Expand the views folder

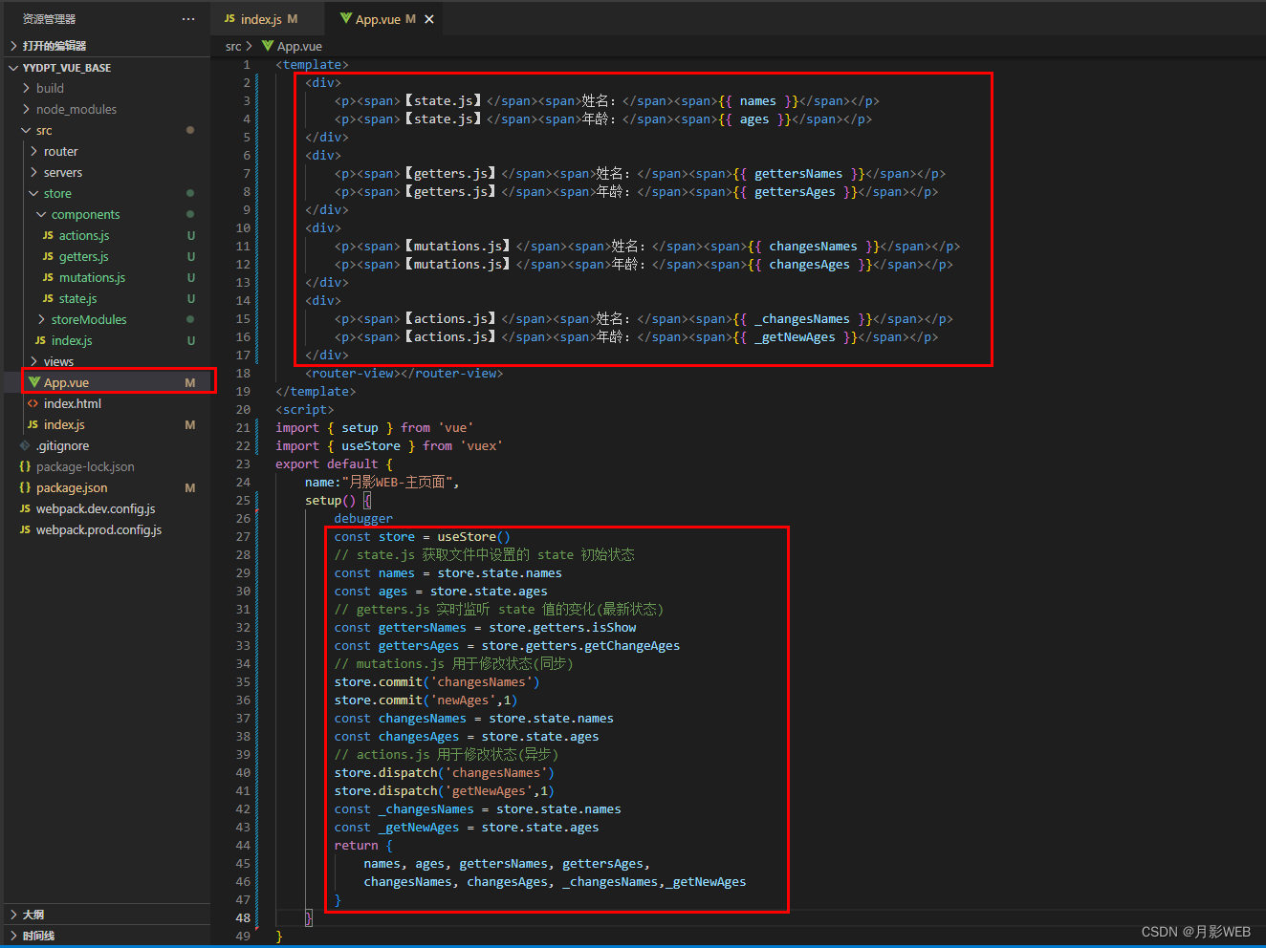pyautogui.click(x=34, y=361)
